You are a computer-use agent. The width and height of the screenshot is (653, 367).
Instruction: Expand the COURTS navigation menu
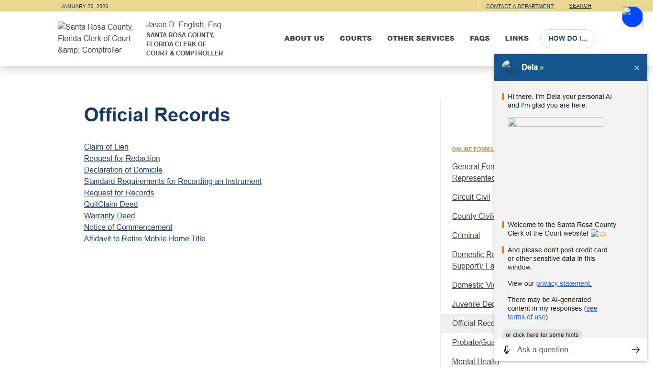356,38
